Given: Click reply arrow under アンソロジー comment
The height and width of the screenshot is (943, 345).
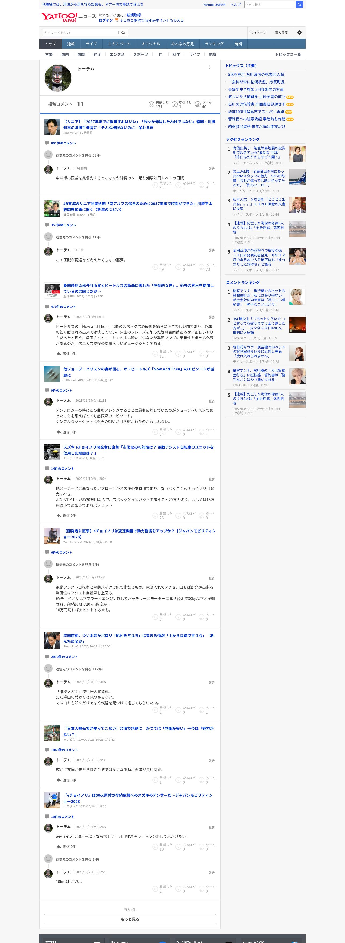Looking at the screenshot, I should coord(59,432).
